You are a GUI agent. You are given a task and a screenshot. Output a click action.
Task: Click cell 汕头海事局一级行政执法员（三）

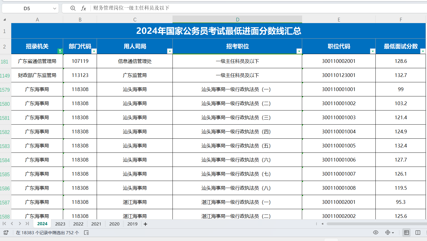(237, 118)
